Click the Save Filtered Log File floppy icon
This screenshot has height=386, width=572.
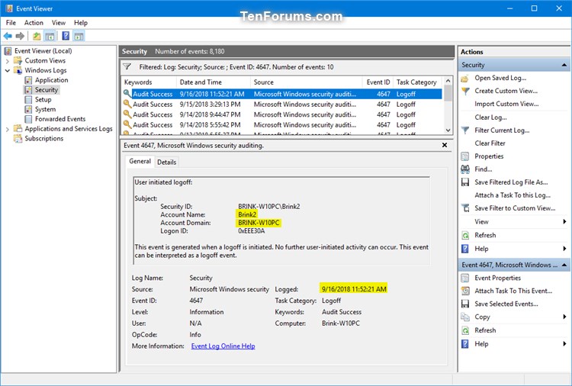(465, 182)
